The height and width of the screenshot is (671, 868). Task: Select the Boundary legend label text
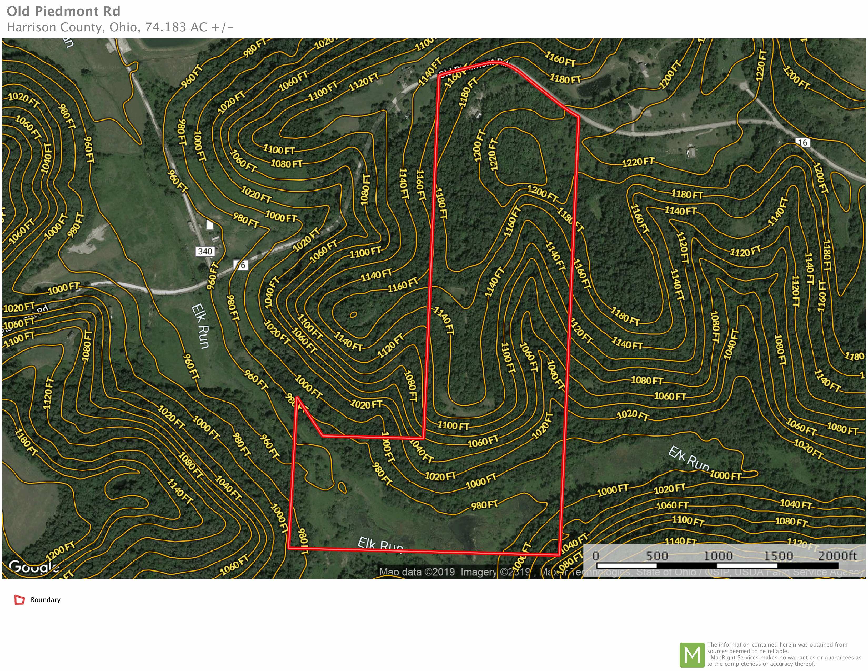46,600
